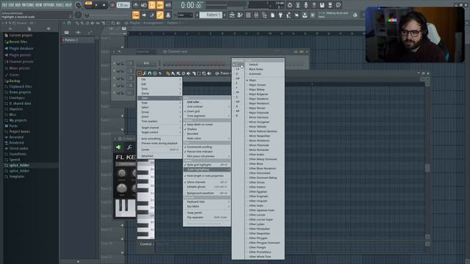The image size is (470, 264).
Task: Click the stop button in transport bar
Action: [104, 5]
